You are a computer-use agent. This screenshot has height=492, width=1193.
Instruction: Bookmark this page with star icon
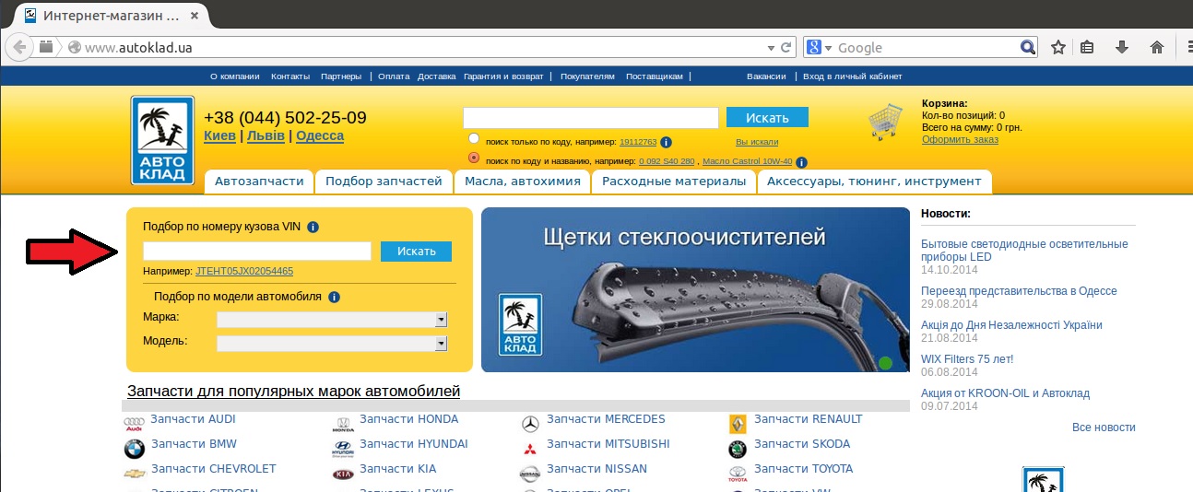(x=1058, y=47)
